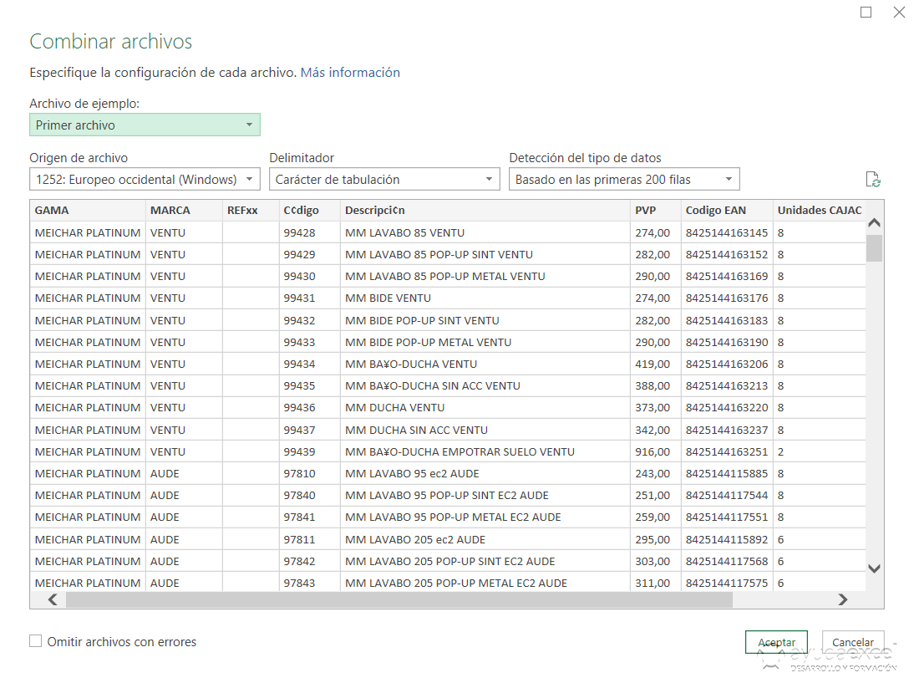Click cell MM LAVABO 85 POP-UP METAL VENTU

pyautogui.click(x=485, y=277)
